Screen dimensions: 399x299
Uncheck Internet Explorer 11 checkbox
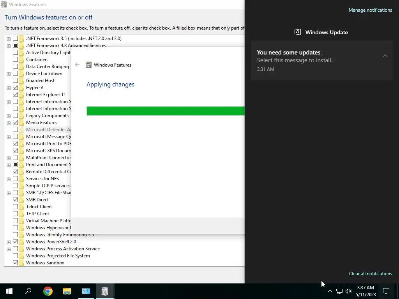(x=15, y=95)
